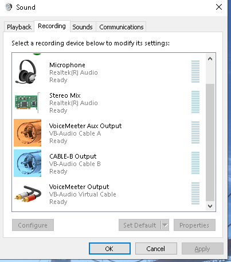Select the Stereo Mix sound card icon

tap(28, 103)
